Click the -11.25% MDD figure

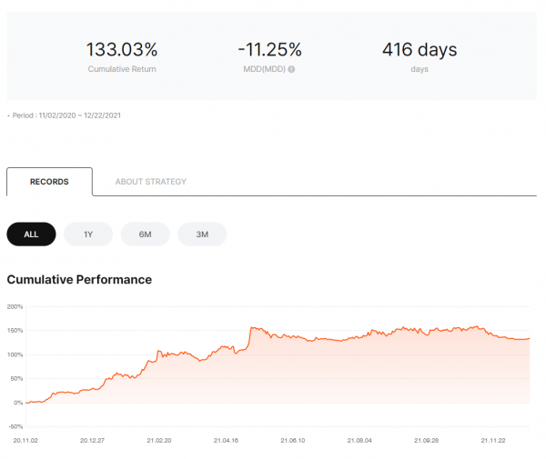click(270, 49)
